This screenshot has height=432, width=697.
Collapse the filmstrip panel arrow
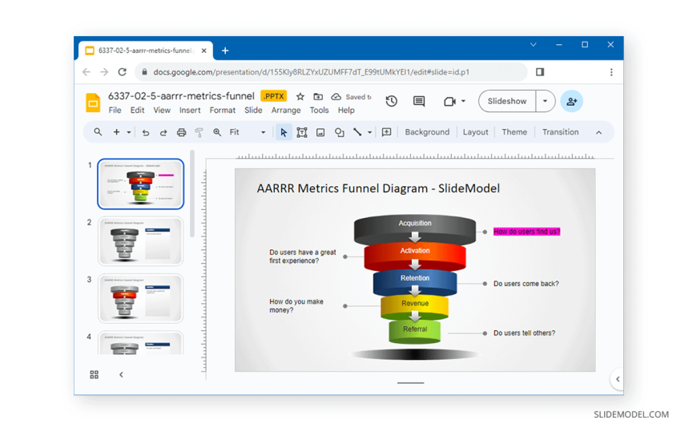121,374
